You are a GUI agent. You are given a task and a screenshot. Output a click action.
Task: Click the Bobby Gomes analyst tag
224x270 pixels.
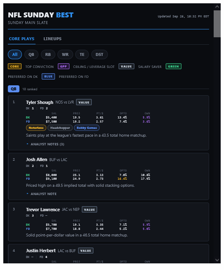[87, 128]
